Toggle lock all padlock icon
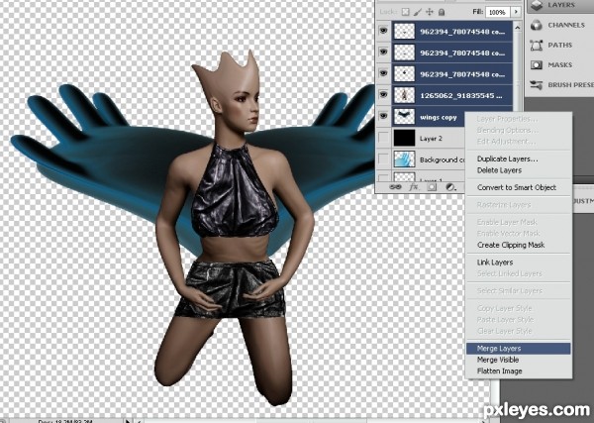Screen dimensions: 594x423 tap(442, 12)
